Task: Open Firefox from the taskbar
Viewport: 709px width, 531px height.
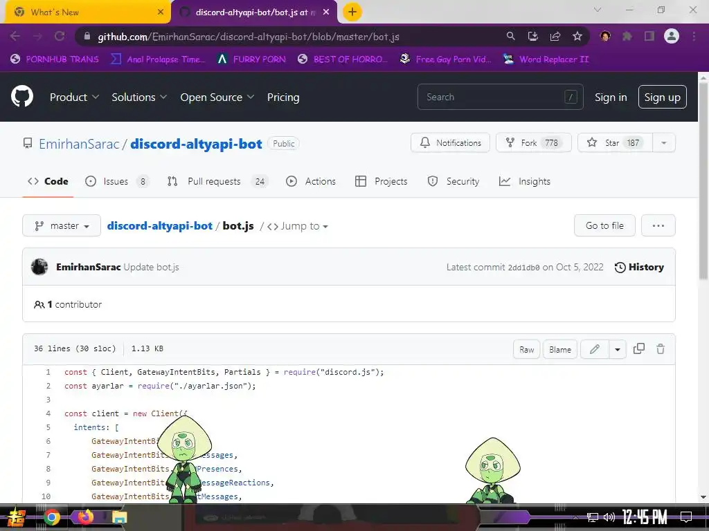Action: point(85,517)
